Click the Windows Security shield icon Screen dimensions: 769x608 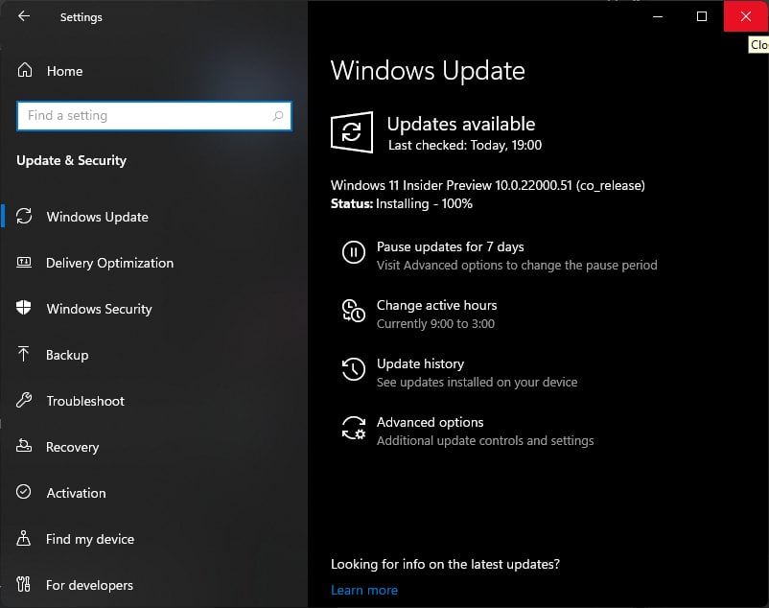pos(24,308)
